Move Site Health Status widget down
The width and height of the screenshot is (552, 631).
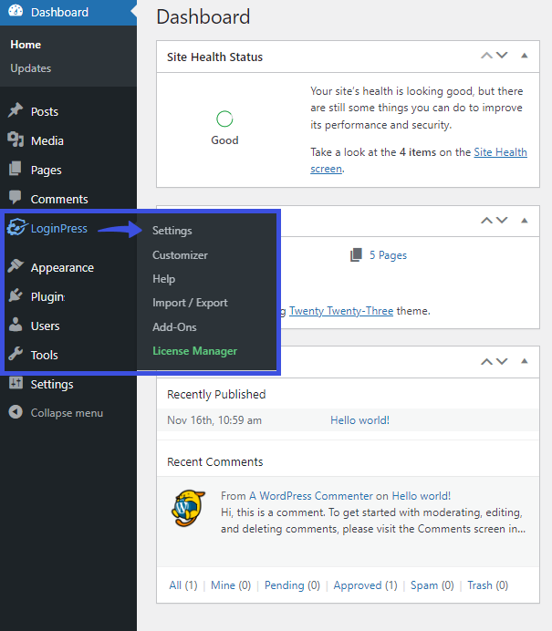(502, 56)
